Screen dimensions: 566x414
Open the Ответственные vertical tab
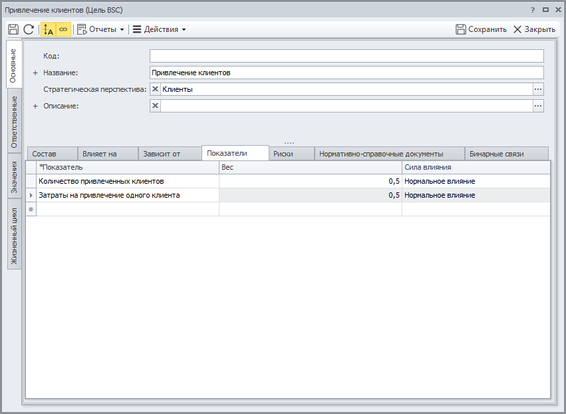point(14,122)
